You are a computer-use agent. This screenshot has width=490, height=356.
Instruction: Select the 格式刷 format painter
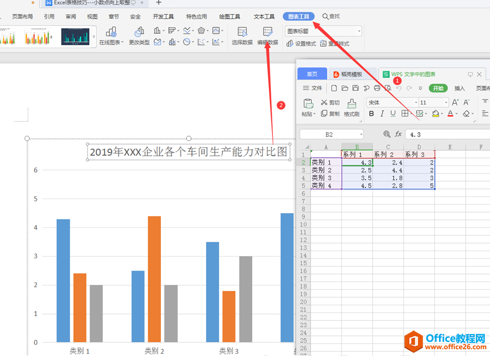point(352,108)
